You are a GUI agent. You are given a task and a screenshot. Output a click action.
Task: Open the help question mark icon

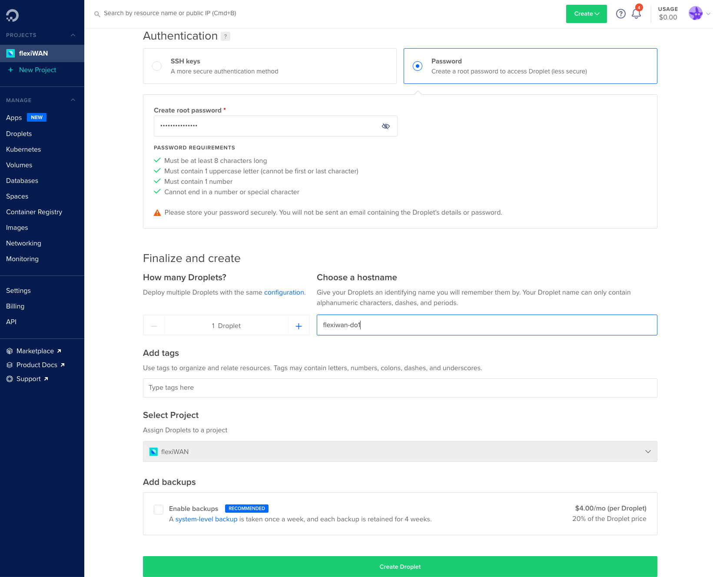621,14
